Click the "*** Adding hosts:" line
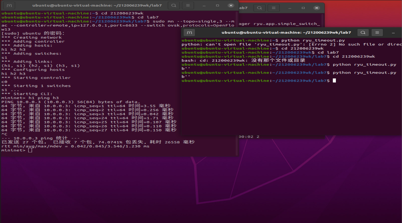Viewport: 402px width, 223px height. pos(27,45)
